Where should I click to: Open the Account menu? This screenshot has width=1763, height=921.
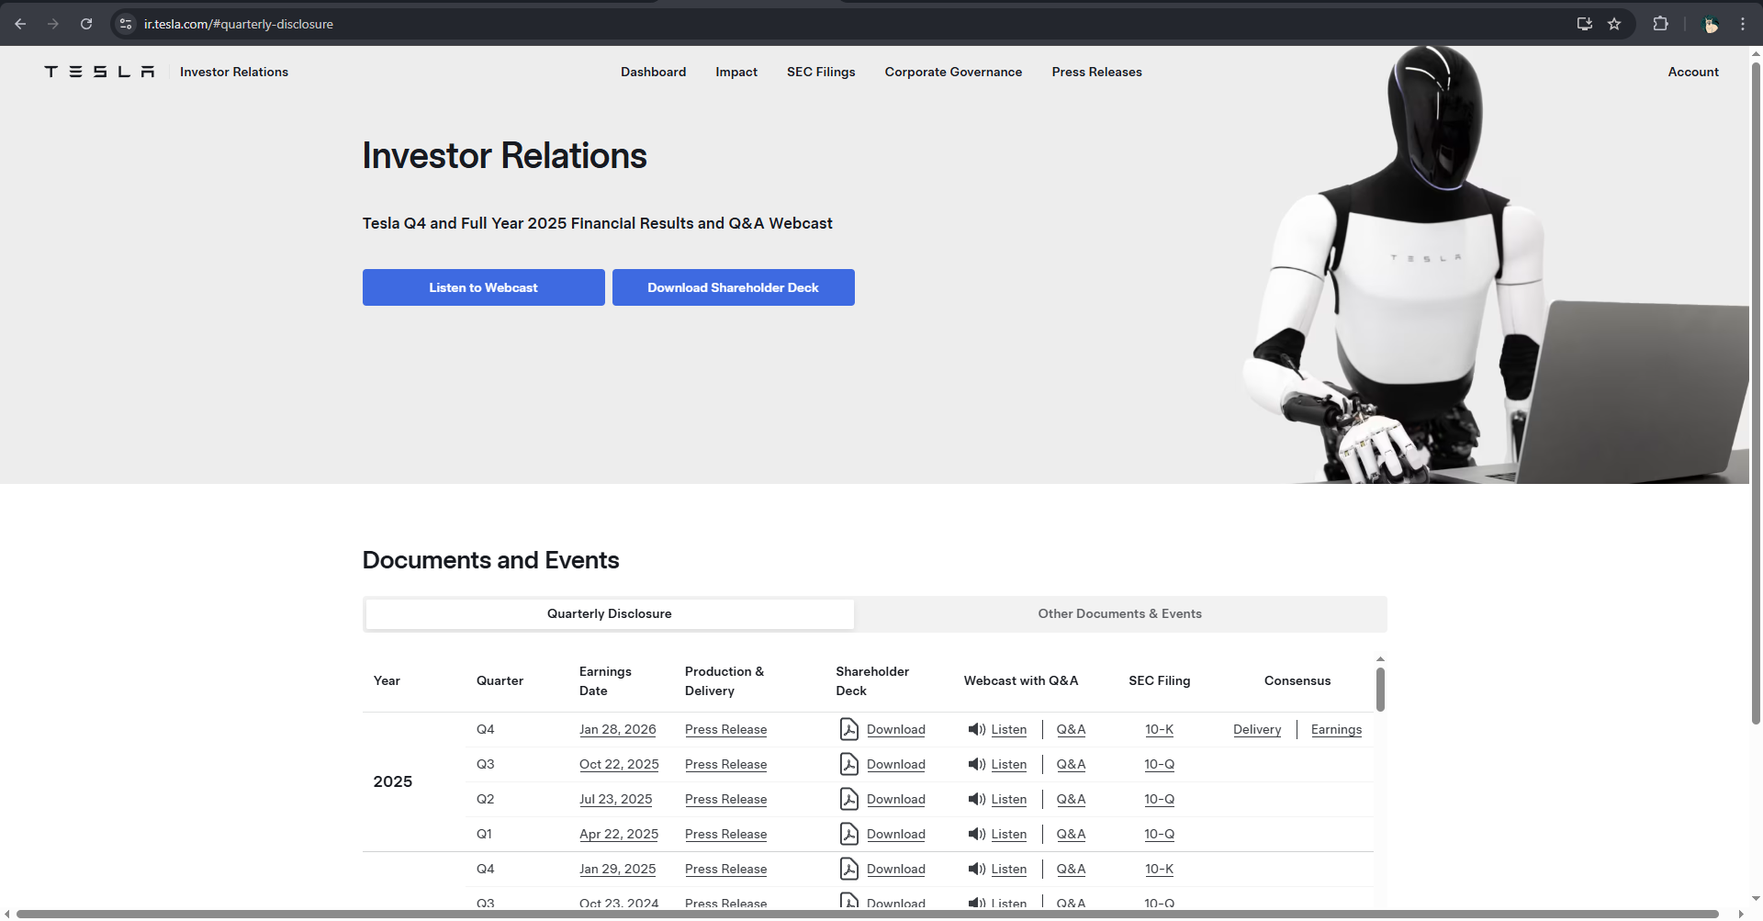(x=1693, y=72)
